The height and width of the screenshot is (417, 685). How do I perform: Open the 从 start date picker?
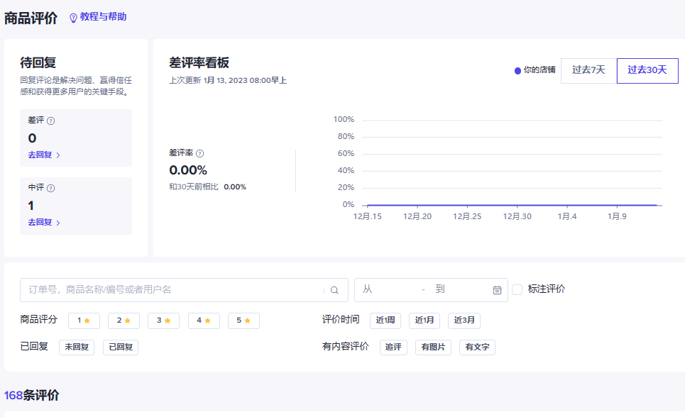(387, 290)
